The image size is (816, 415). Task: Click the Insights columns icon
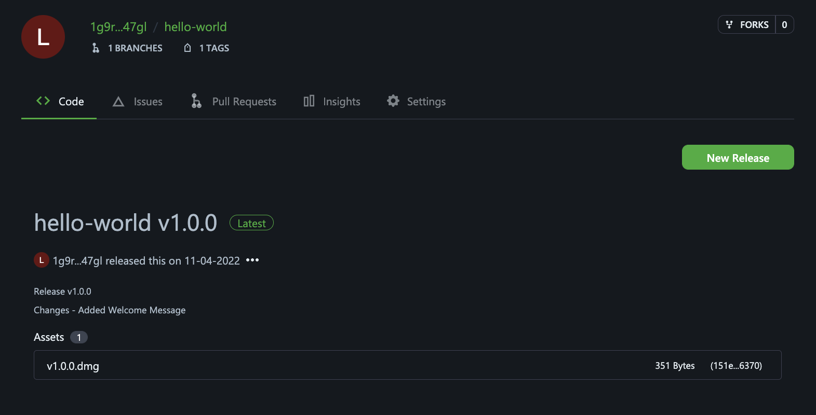(x=309, y=101)
